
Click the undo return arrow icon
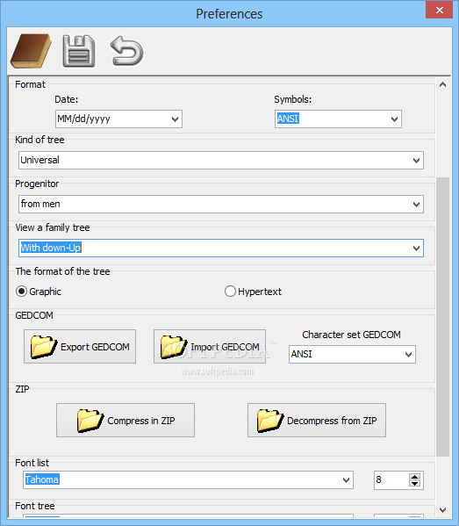click(126, 51)
